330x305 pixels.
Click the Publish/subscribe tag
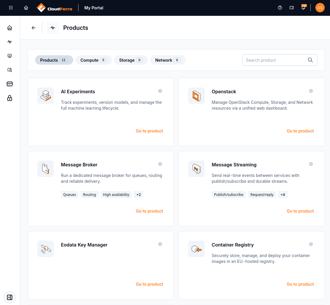pos(229,195)
